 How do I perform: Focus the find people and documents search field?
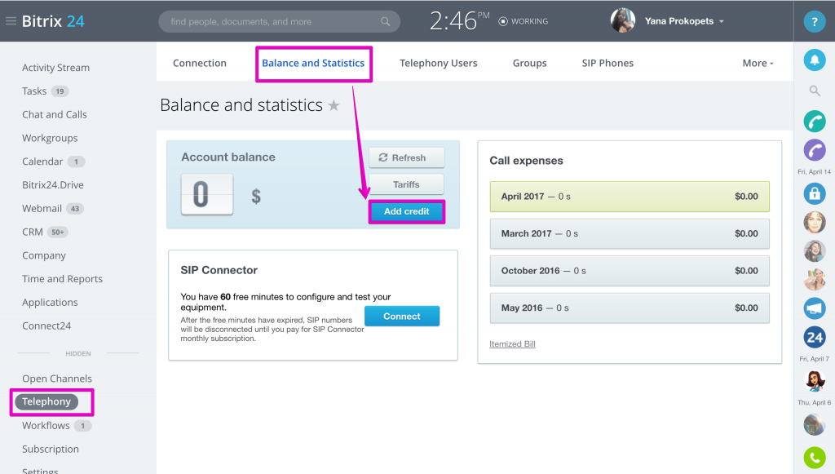[279, 22]
